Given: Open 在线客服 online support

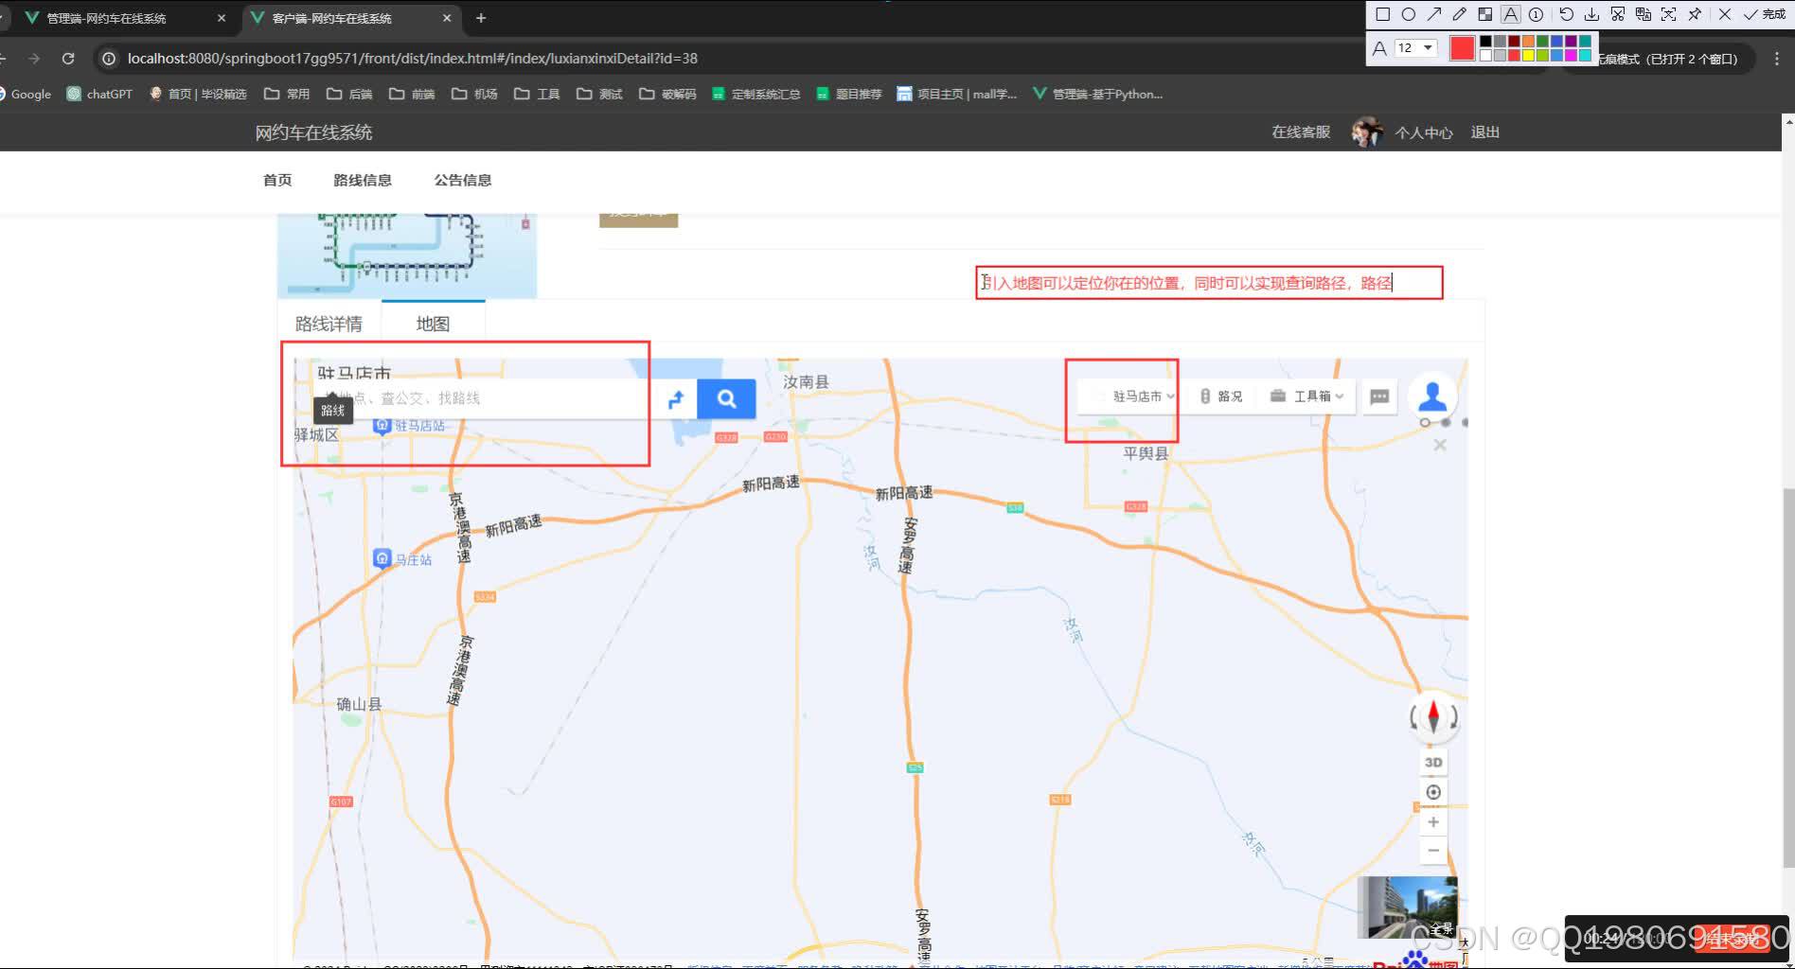Looking at the screenshot, I should click(1301, 132).
